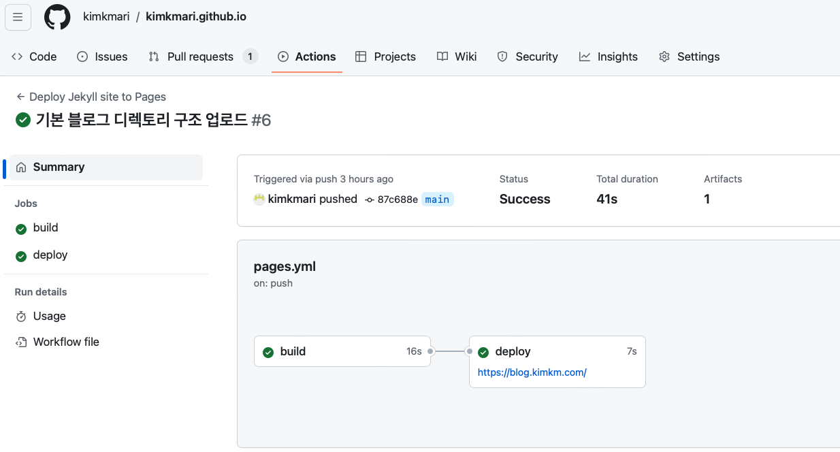The width and height of the screenshot is (840, 452).
Task: Open the Pull requests tab
Action: point(200,56)
